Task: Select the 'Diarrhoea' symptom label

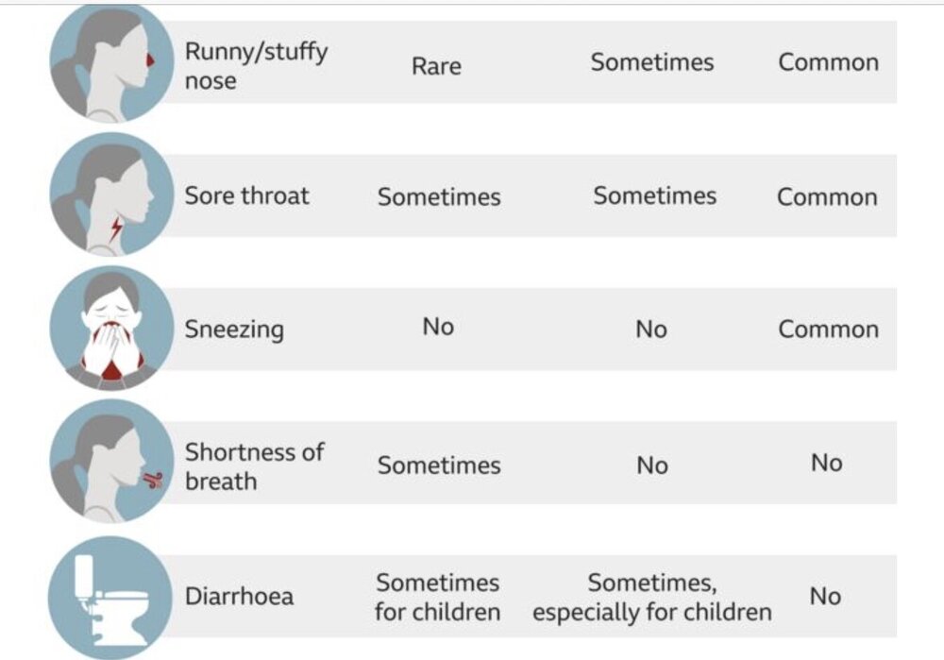Action: pyautogui.click(x=239, y=596)
